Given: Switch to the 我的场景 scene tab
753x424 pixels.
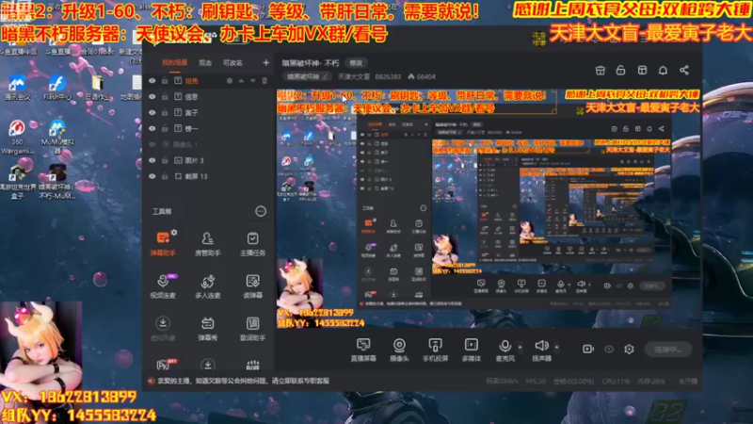Looking at the screenshot, I should tap(174, 62).
